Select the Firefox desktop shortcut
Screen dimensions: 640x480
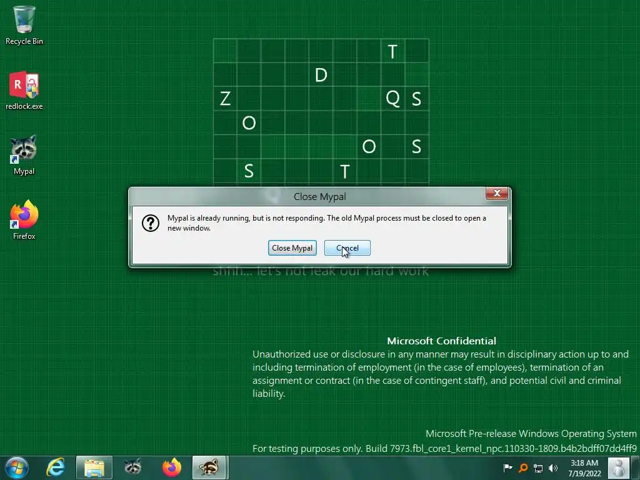[x=24, y=220]
